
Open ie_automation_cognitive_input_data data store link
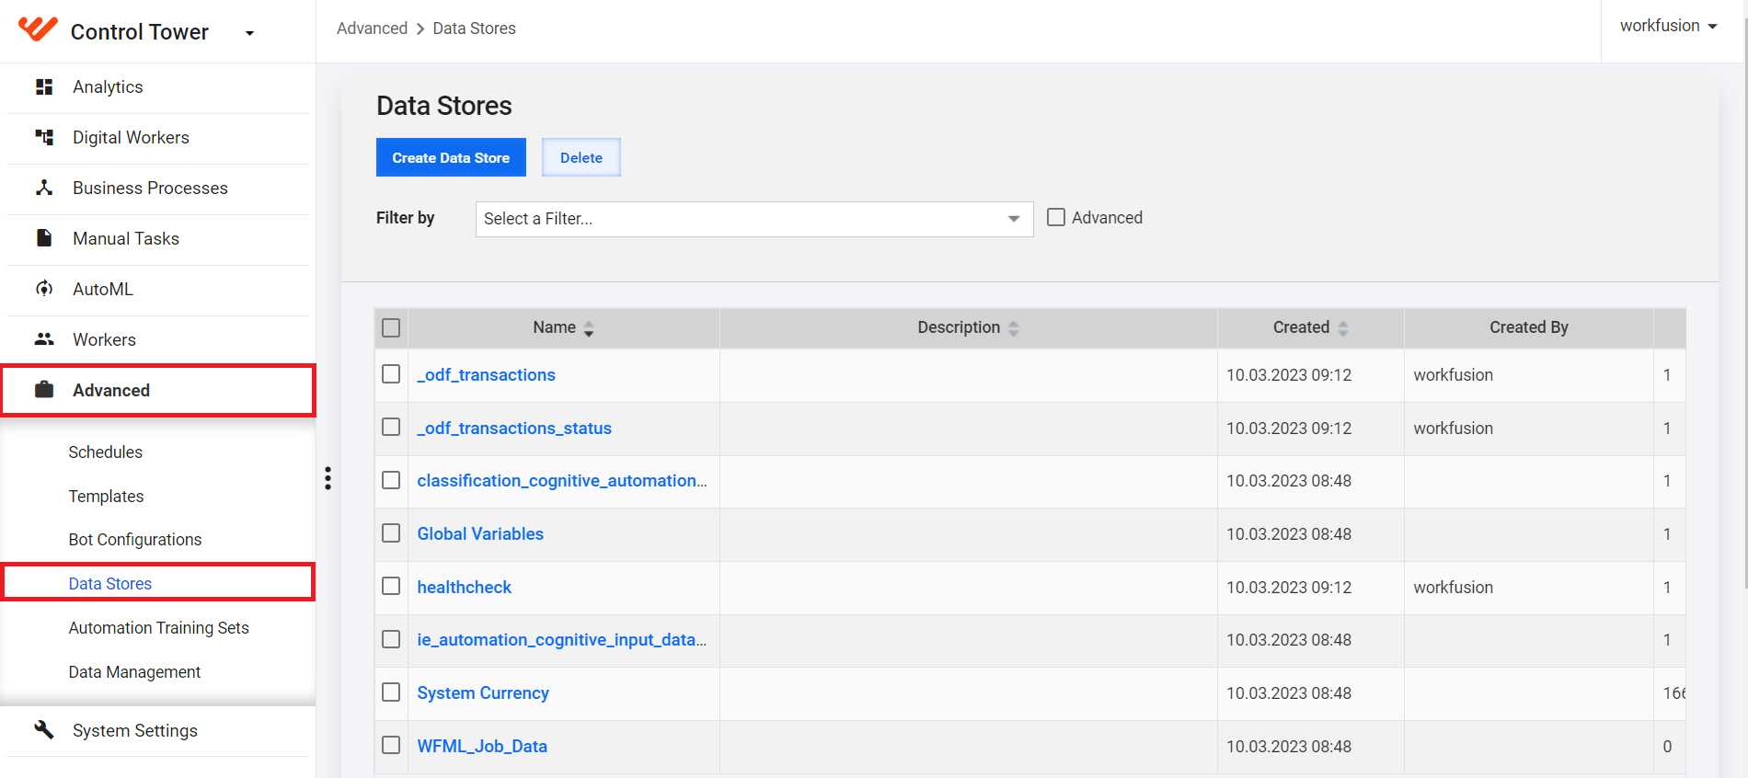click(562, 639)
